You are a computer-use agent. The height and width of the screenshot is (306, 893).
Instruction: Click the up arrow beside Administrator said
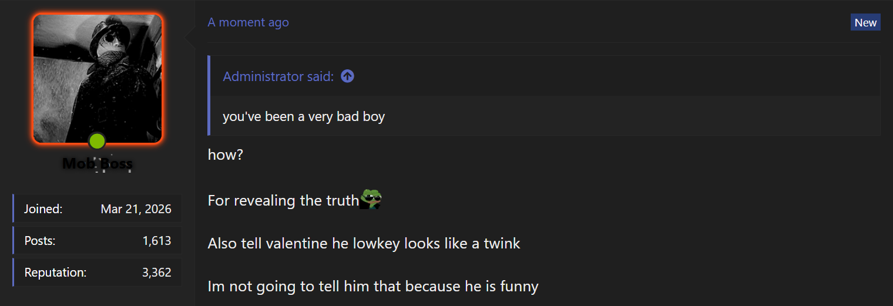point(347,76)
